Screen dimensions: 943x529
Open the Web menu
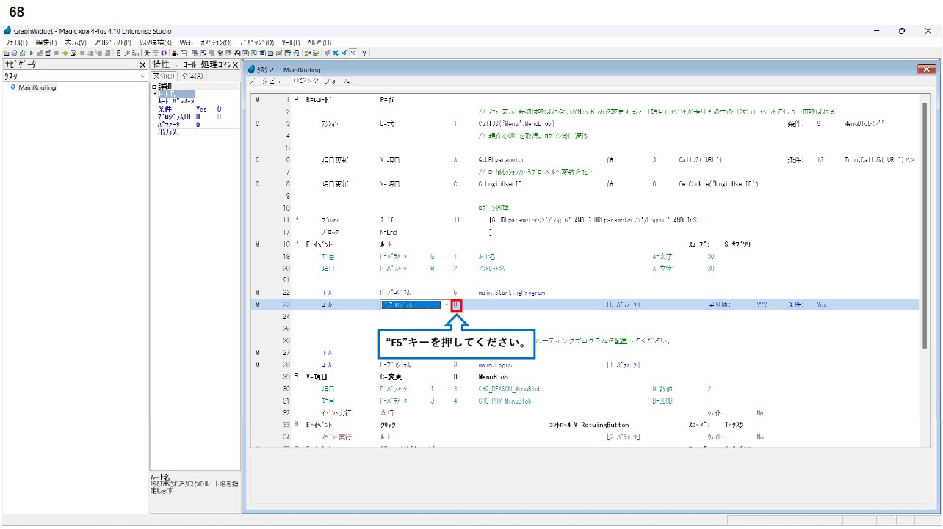pos(186,43)
